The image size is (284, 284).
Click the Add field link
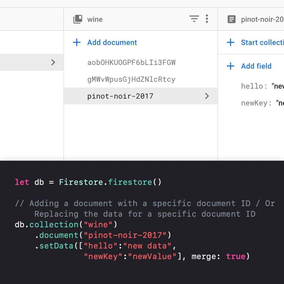[256, 66]
